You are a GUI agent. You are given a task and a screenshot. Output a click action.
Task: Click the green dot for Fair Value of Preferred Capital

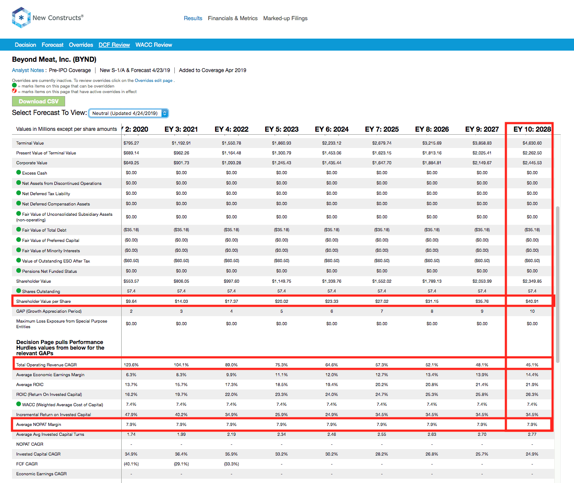[x=18, y=240]
